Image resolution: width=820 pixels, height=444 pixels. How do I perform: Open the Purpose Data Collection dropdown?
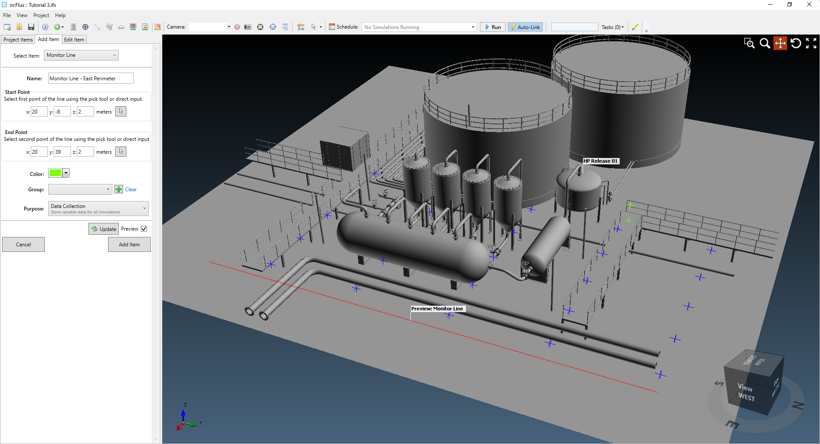[98, 209]
